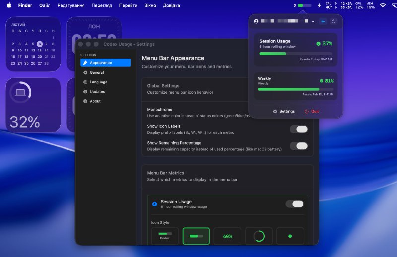
Task: Select the plain battery bar icon style
Action: (196, 236)
